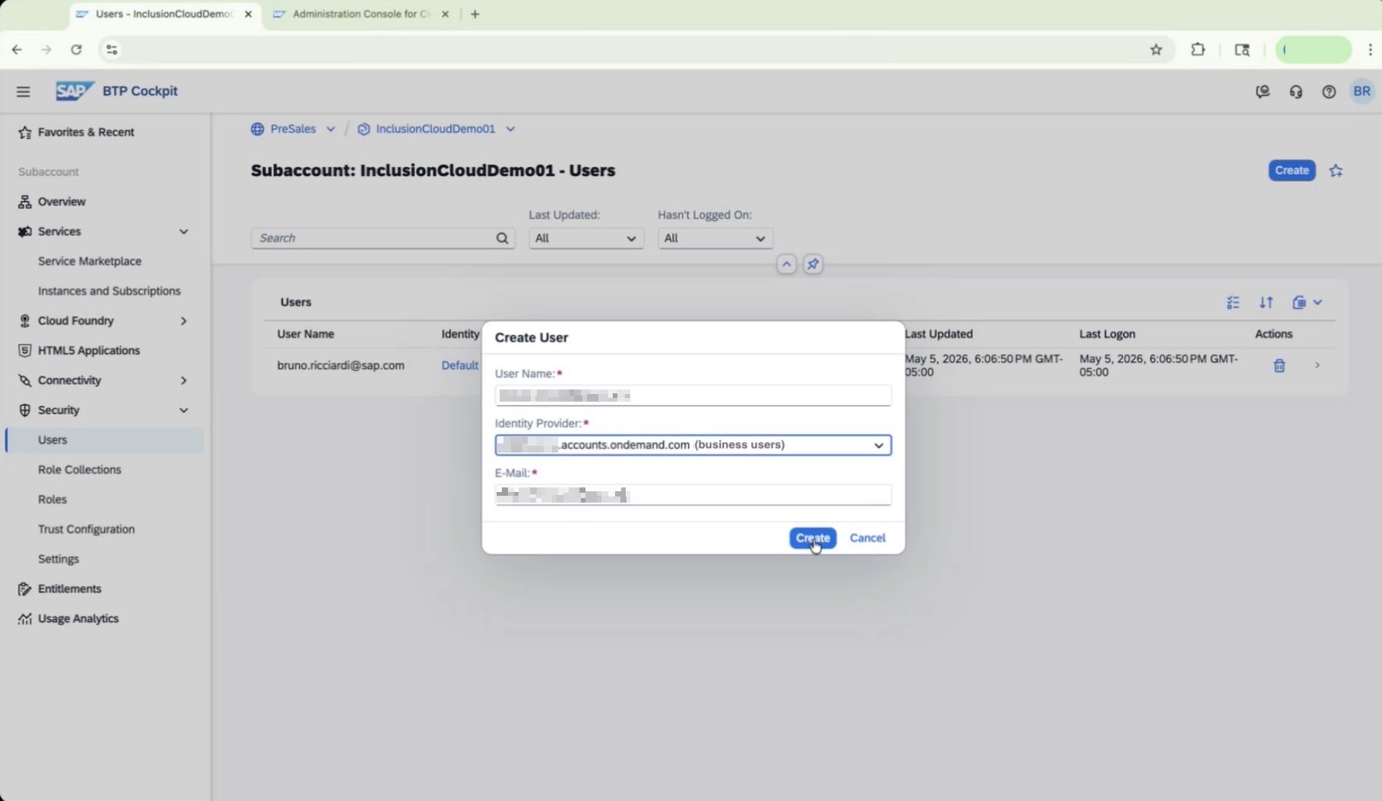Open HTML5 Applications
Image resolution: width=1382 pixels, height=801 pixels.
pyautogui.click(x=89, y=351)
